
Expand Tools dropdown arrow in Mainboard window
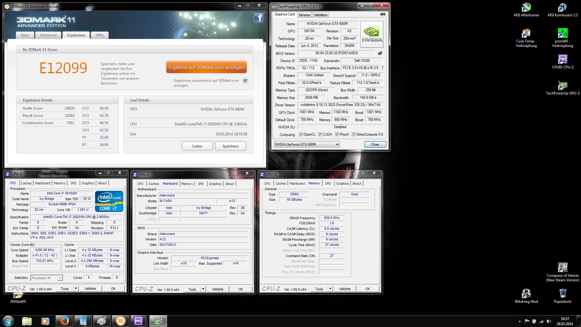pyautogui.click(x=203, y=289)
